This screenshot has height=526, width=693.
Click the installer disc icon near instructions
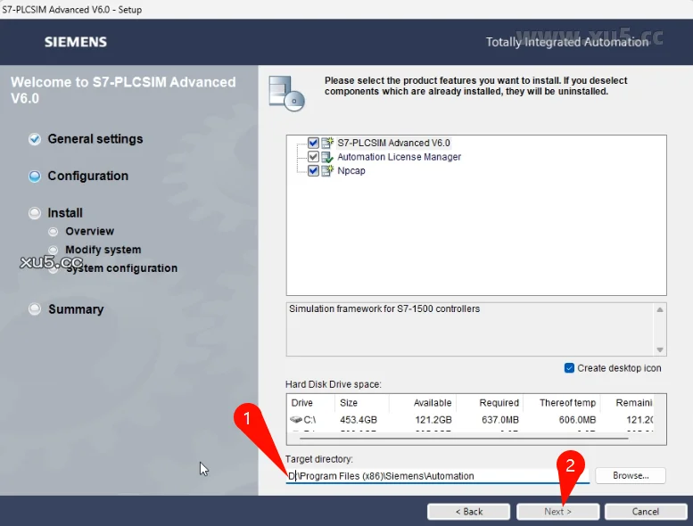pyautogui.click(x=286, y=91)
